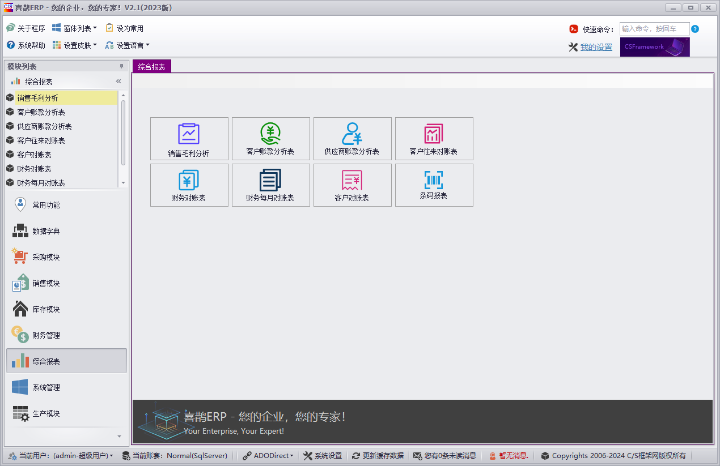Open the 客户对账表 report tile
The height and width of the screenshot is (466, 720).
pos(352,185)
